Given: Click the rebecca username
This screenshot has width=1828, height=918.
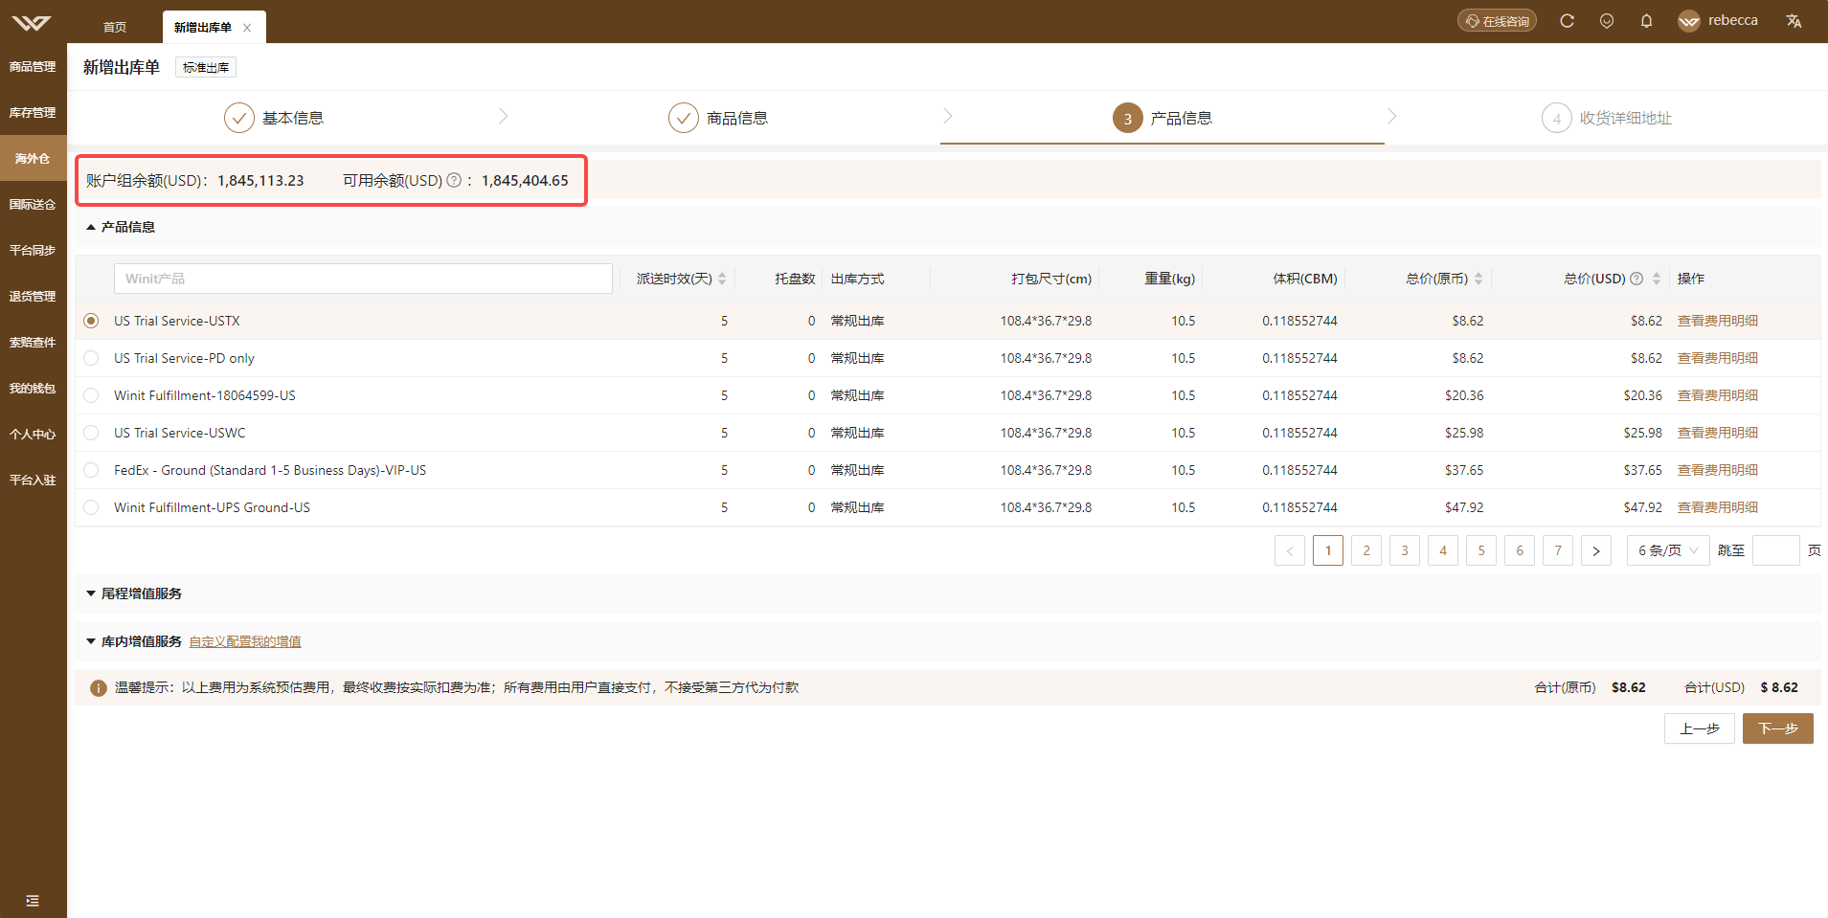Looking at the screenshot, I should [1733, 20].
